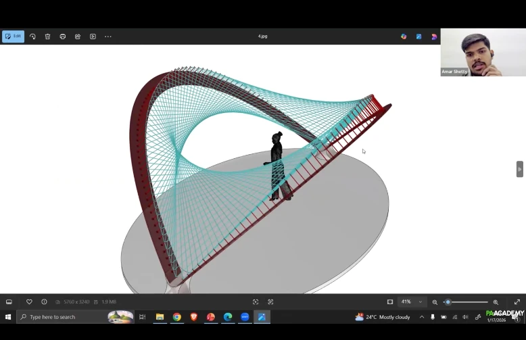
Task: Open Clipchamp icon in Photos toolbar
Action: (433, 37)
